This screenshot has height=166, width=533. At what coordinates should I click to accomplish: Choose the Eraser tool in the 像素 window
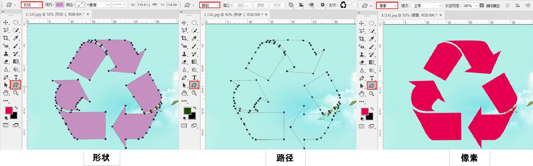tap(362, 63)
